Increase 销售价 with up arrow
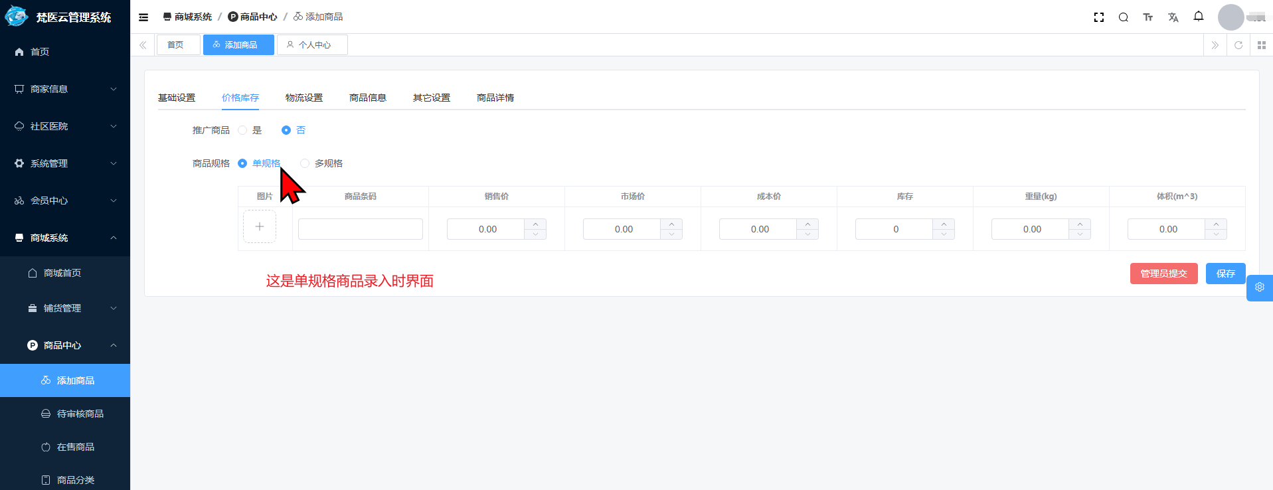Image resolution: width=1273 pixels, height=490 pixels. [535, 224]
